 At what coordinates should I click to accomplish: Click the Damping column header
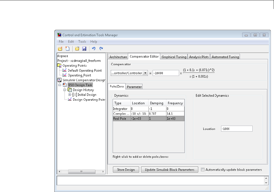click(157, 103)
